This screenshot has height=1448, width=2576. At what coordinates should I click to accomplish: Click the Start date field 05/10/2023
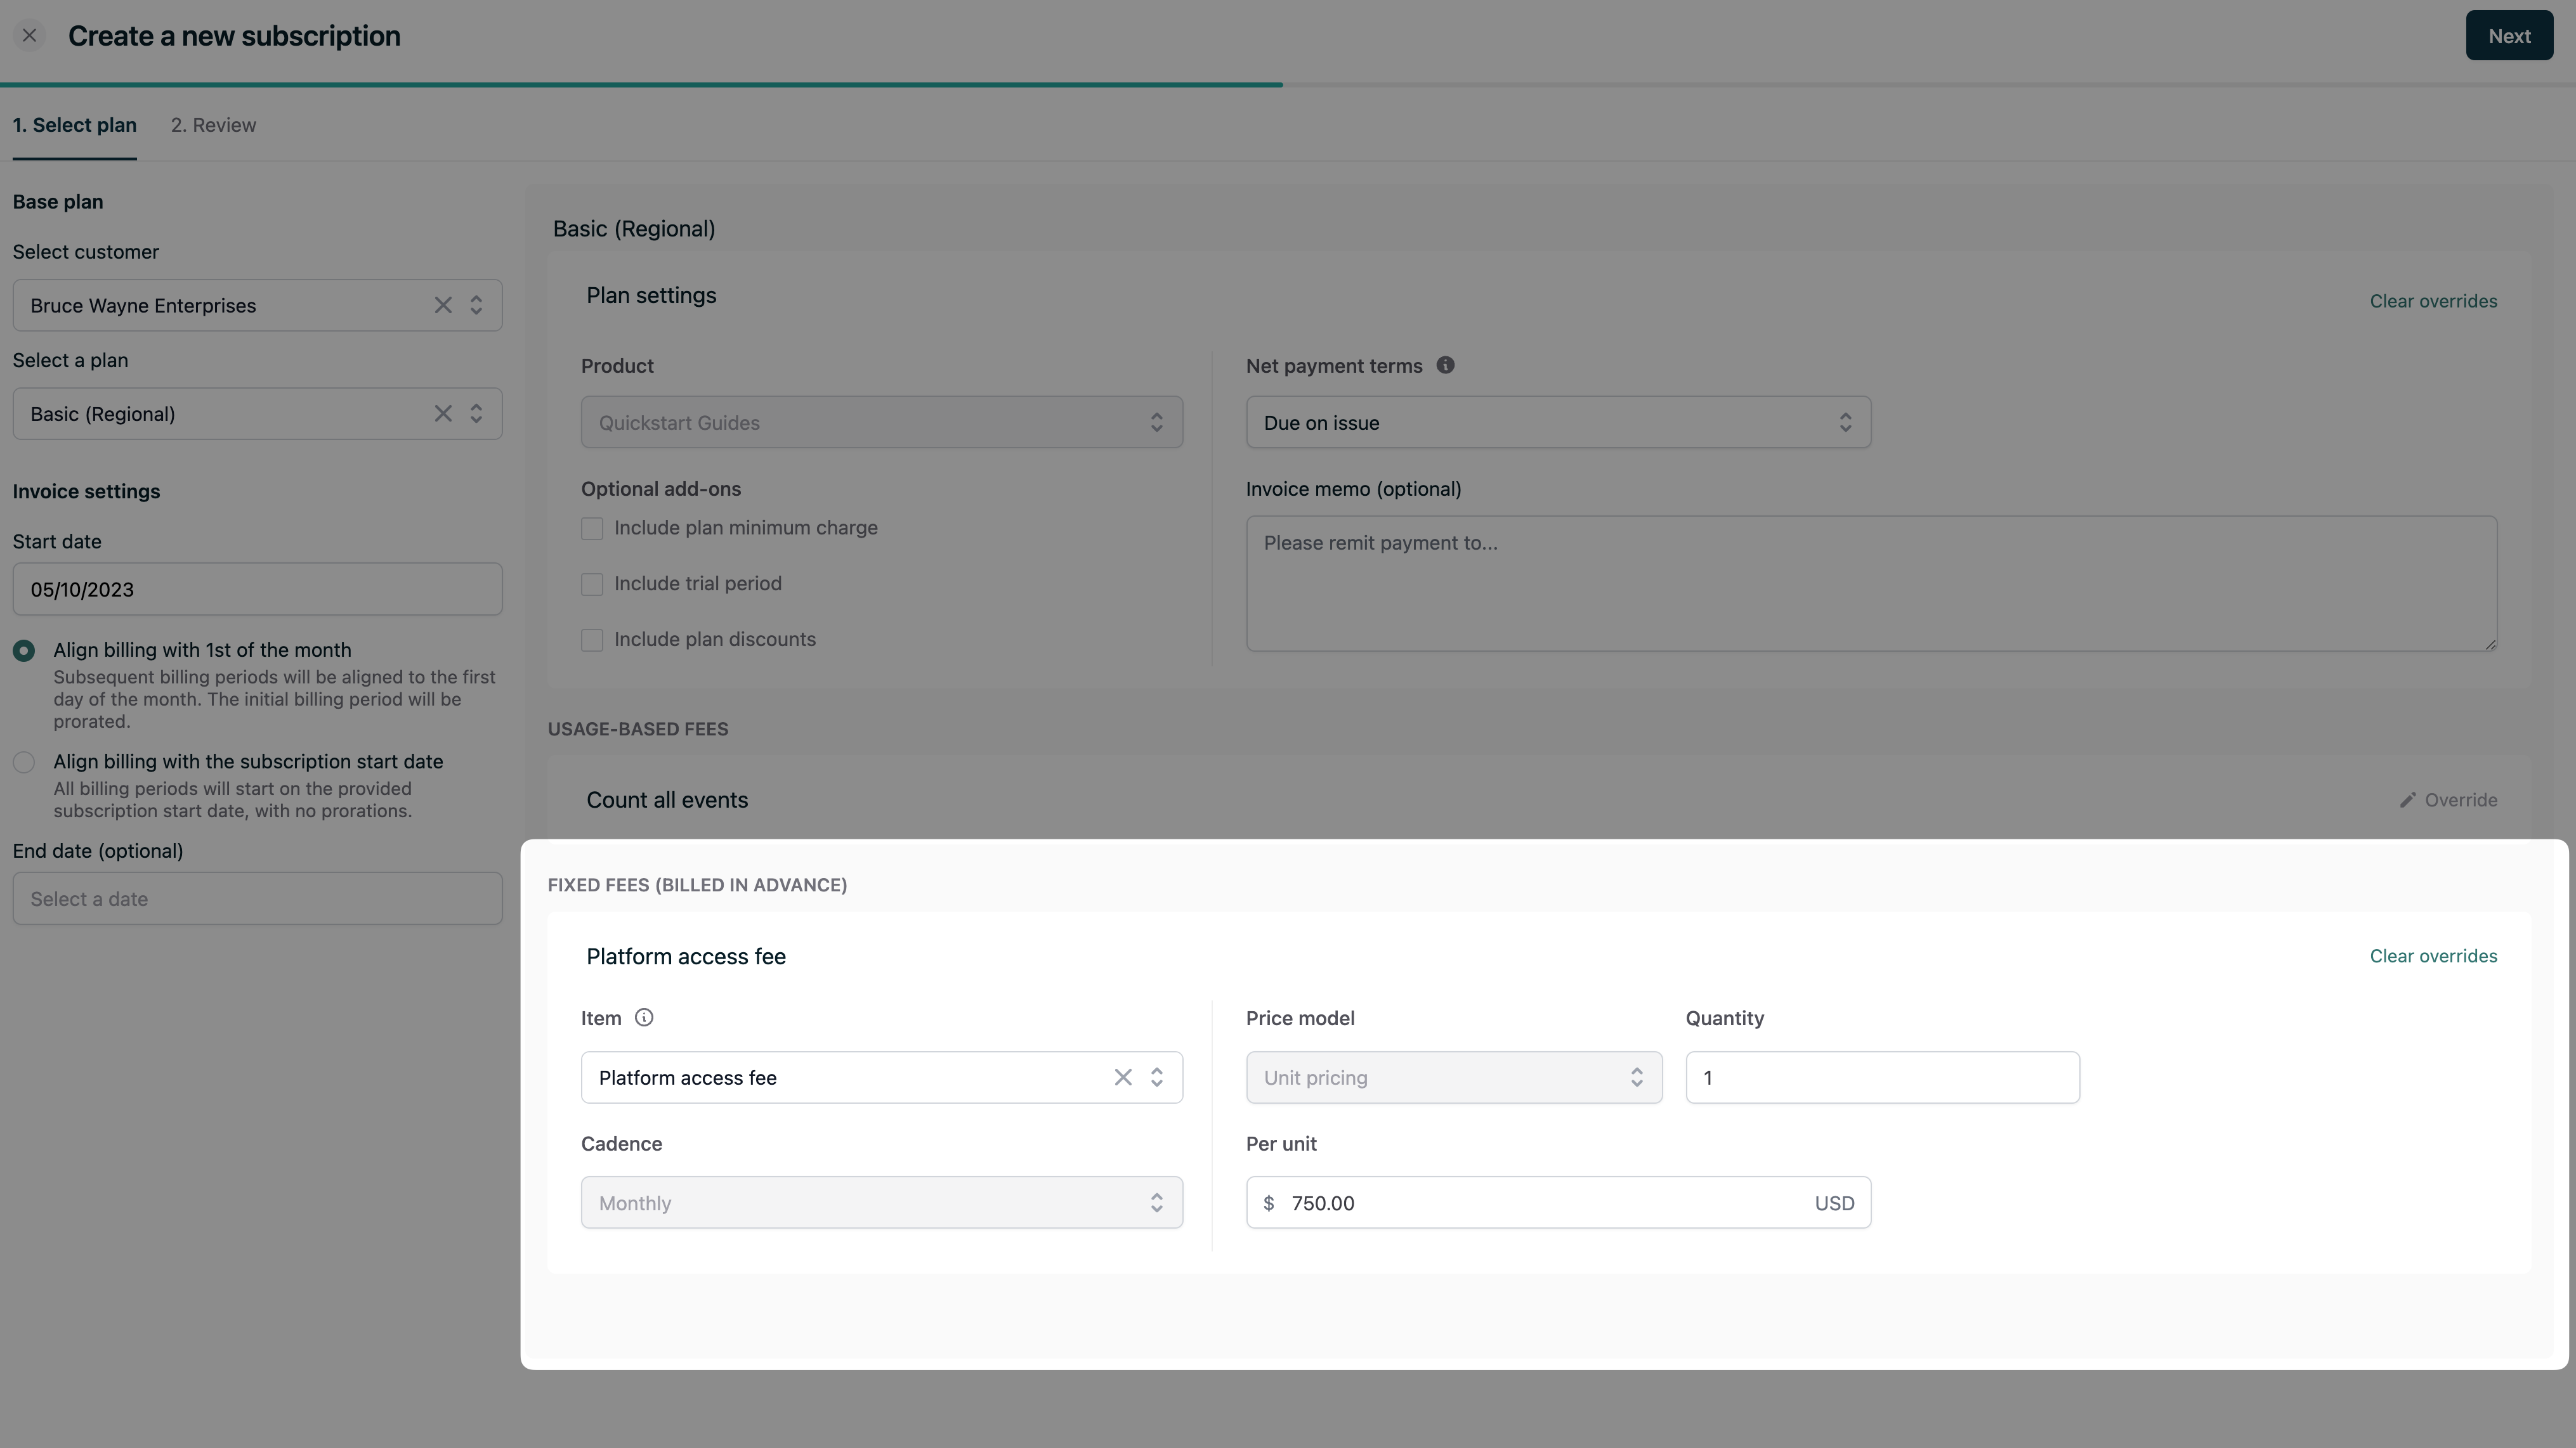coord(257,590)
